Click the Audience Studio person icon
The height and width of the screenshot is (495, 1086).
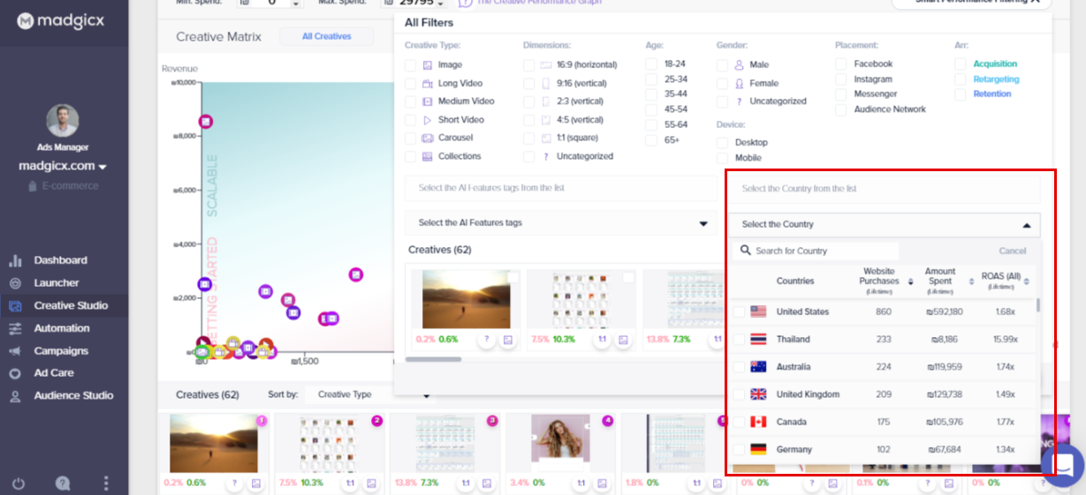(x=15, y=396)
